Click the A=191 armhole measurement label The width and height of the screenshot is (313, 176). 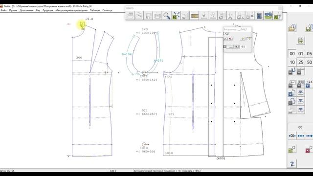coord(158,61)
